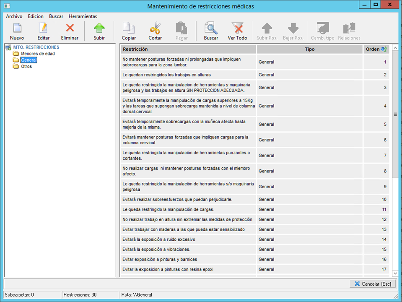Select the Otros folder in tree
The height and width of the screenshot is (302, 402).
pyautogui.click(x=26, y=66)
